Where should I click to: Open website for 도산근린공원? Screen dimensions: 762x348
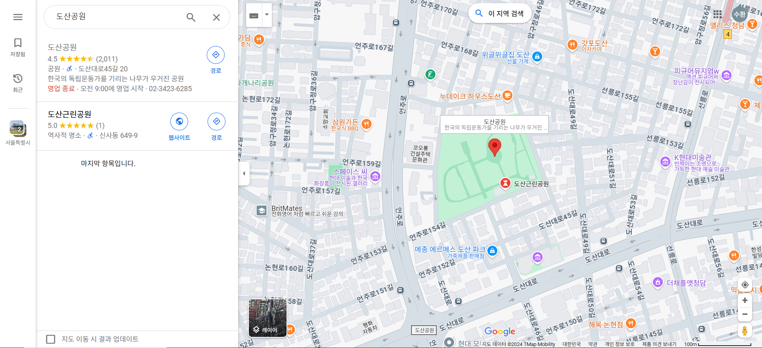tap(179, 122)
